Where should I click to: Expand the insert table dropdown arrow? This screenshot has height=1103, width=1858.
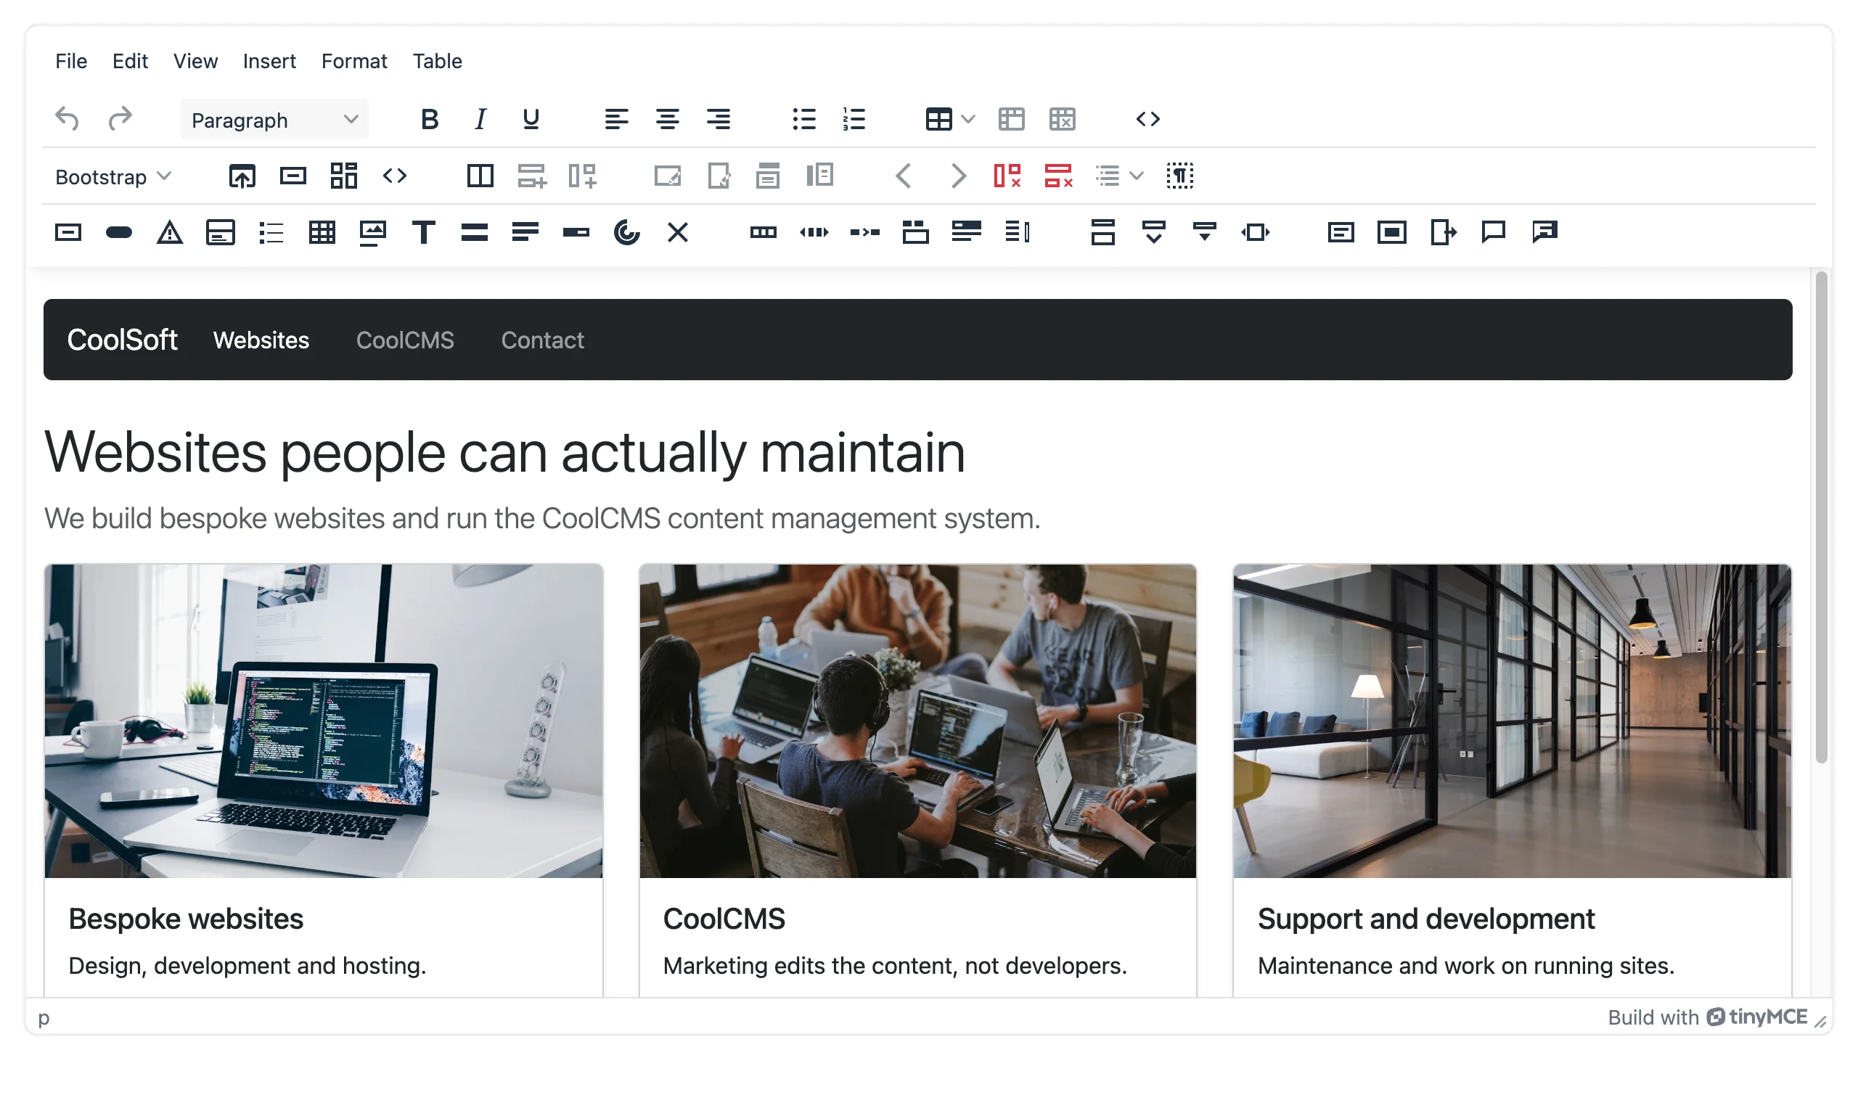967,119
